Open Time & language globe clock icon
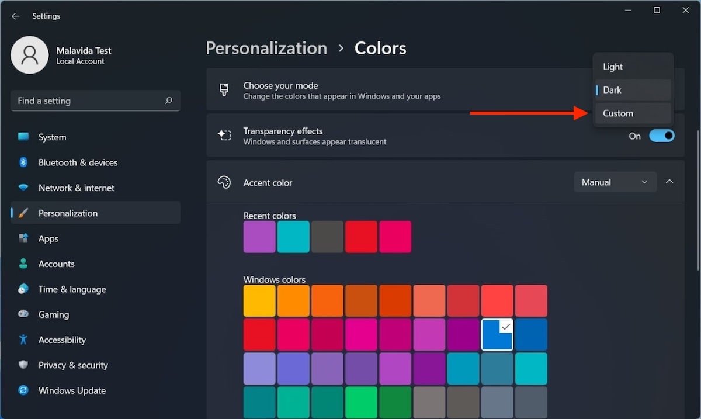Image resolution: width=701 pixels, height=419 pixels. click(23, 289)
